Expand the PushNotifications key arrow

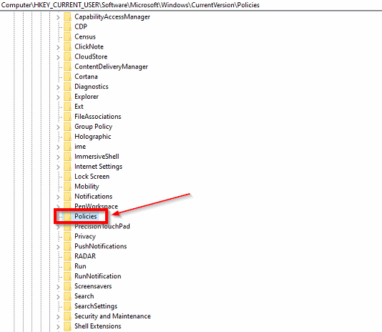tap(58, 247)
